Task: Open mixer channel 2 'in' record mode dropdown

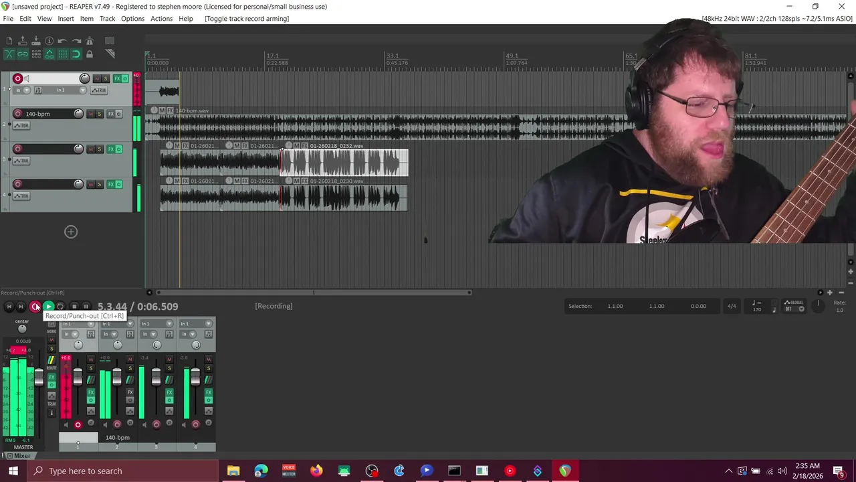Action: pyautogui.click(x=110, y=334)
